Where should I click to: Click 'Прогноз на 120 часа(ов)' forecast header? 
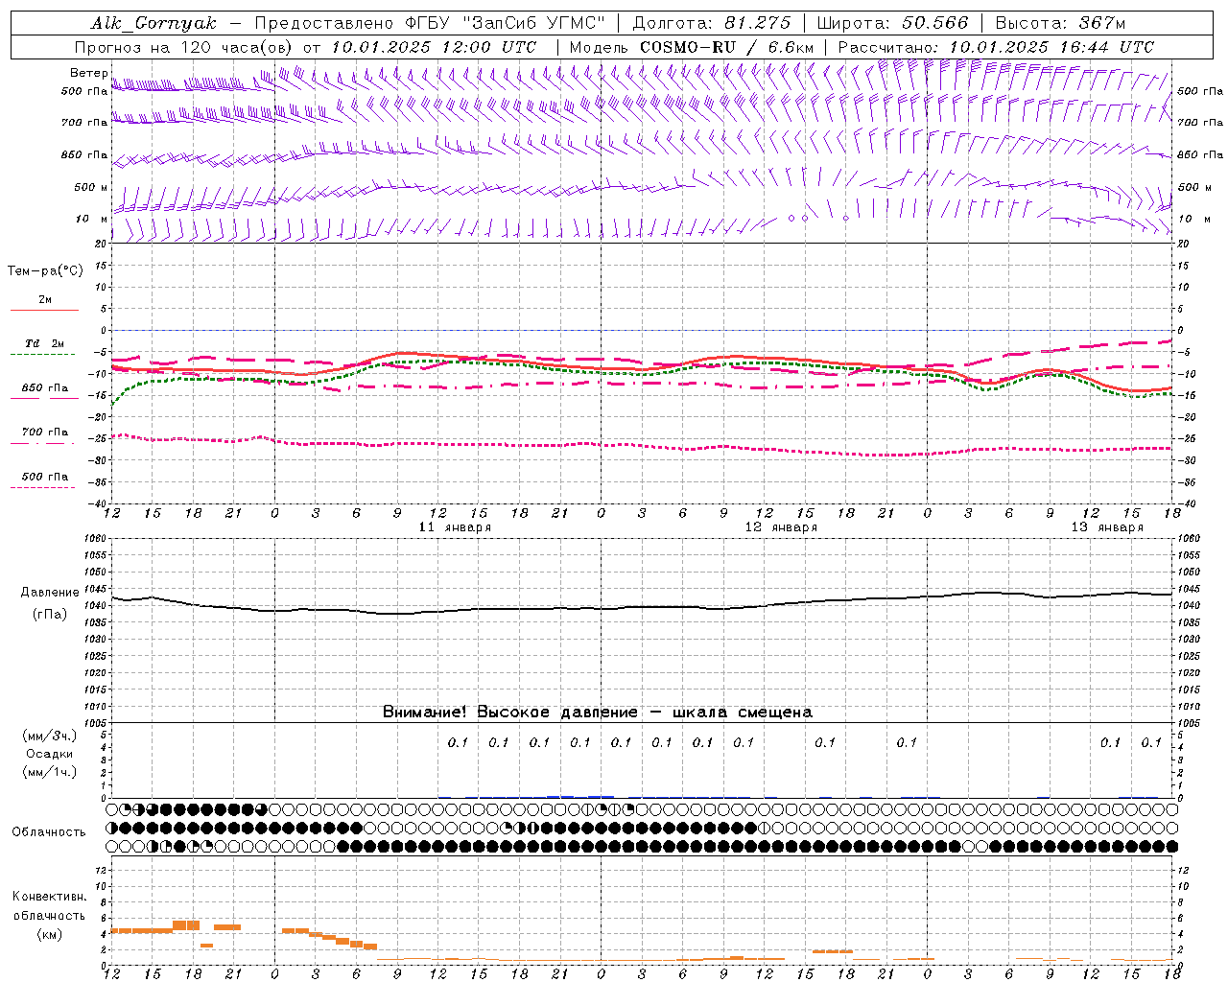[x=184, y=47]
